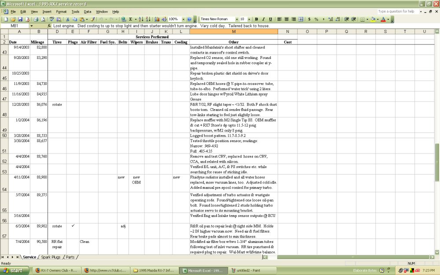Open the Chart Wizard icon

pos(157,19)
